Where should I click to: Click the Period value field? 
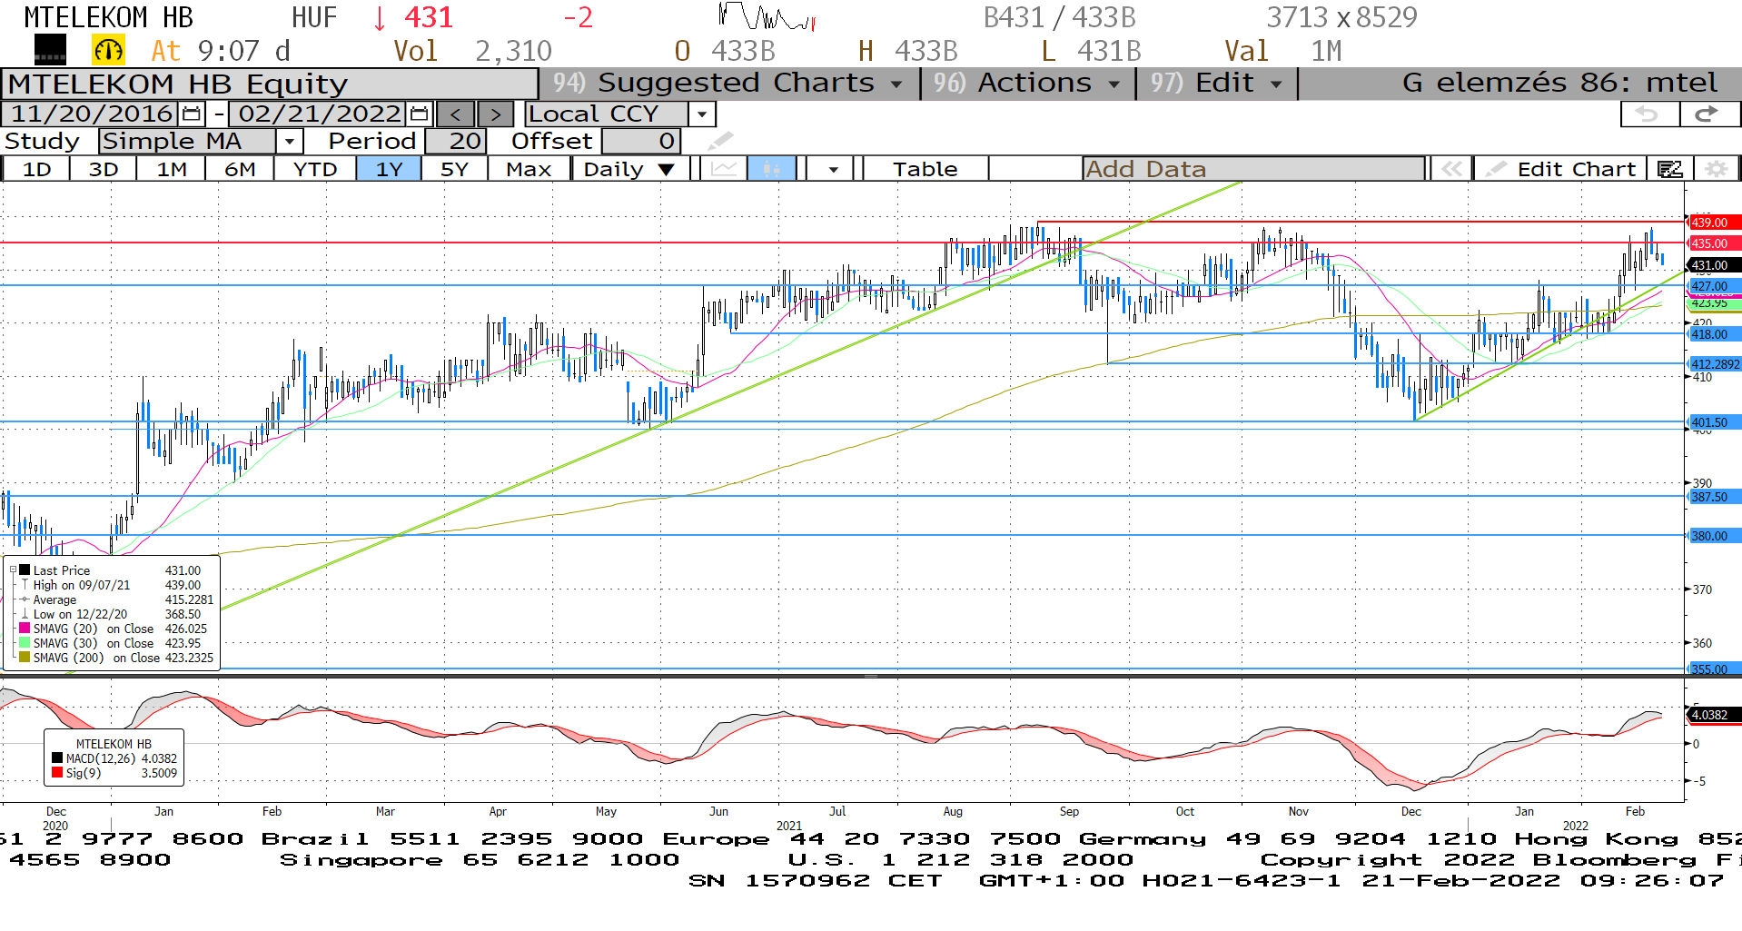click(457, 141)
